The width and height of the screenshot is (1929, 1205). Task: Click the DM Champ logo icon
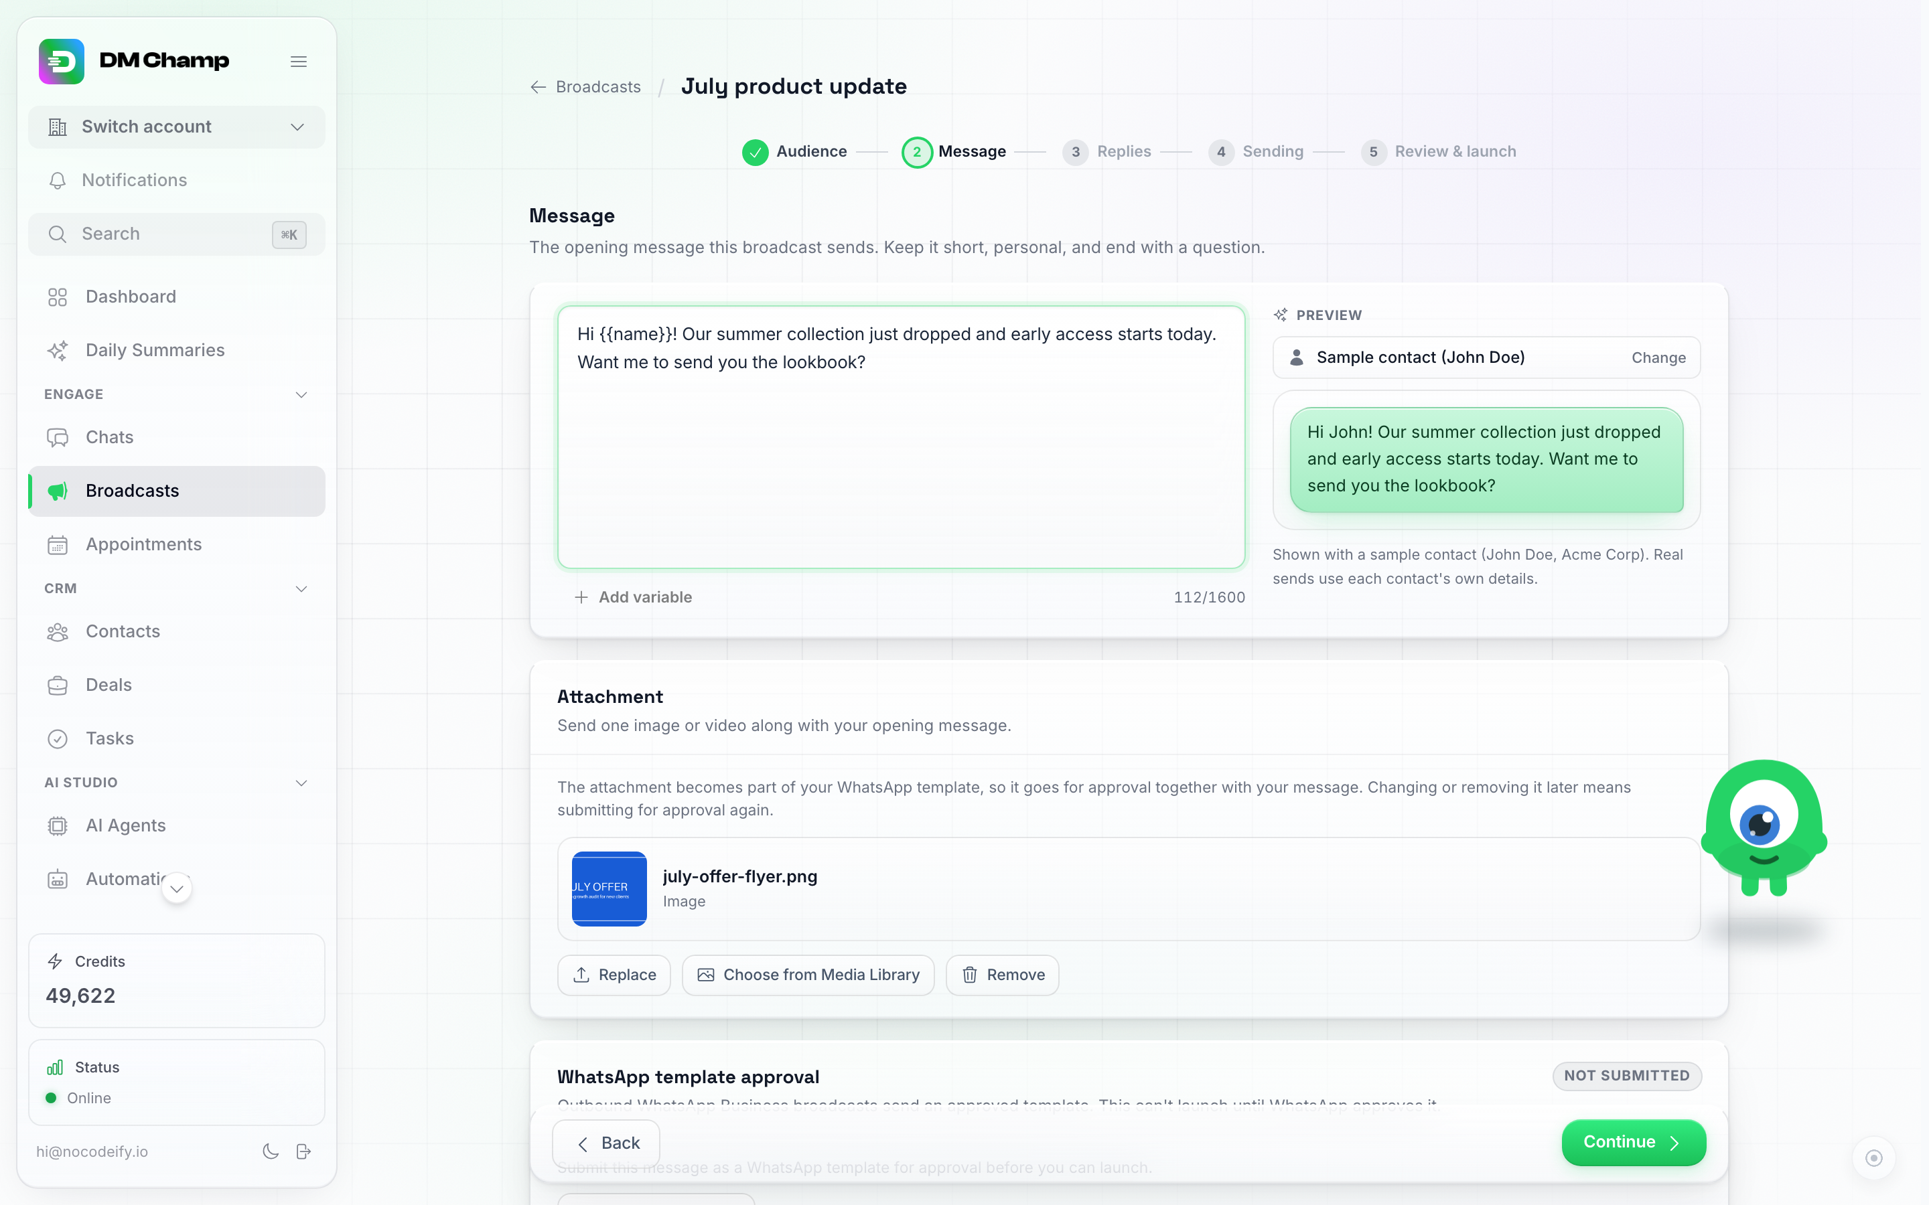pos(62,62)
